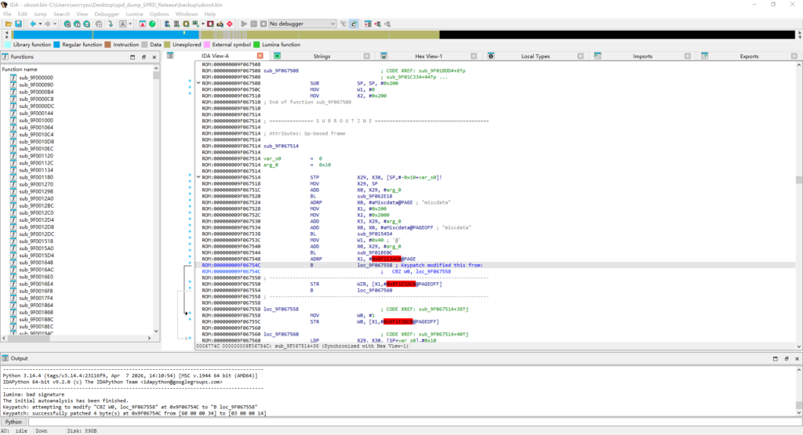Click the text search 'A' toolbar icon

pyautogui.click(x=123, y=24)
